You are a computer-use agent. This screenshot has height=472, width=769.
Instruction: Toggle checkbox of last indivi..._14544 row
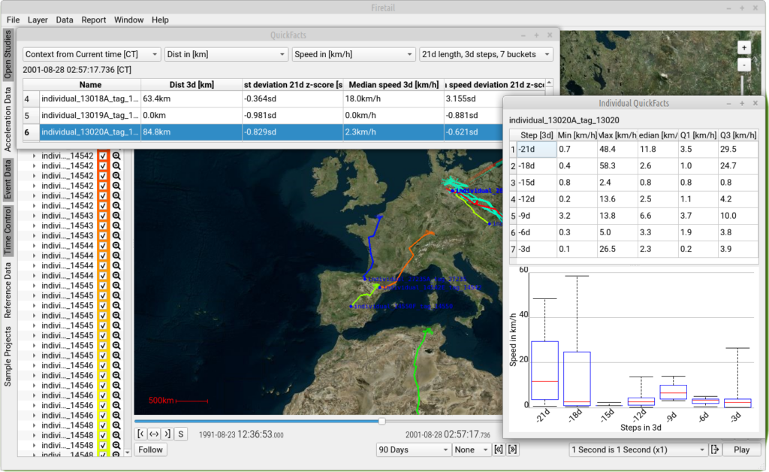point(103,276)
